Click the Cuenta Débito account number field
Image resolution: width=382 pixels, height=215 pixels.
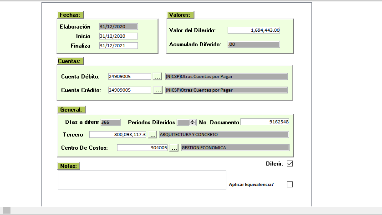point(129,77)
